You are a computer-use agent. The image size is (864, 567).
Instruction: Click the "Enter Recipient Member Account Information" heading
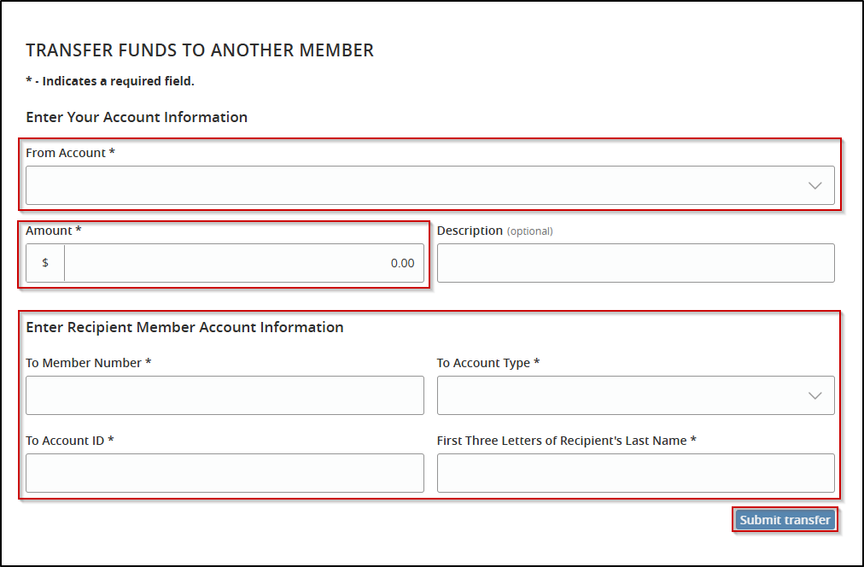point(184,327)
